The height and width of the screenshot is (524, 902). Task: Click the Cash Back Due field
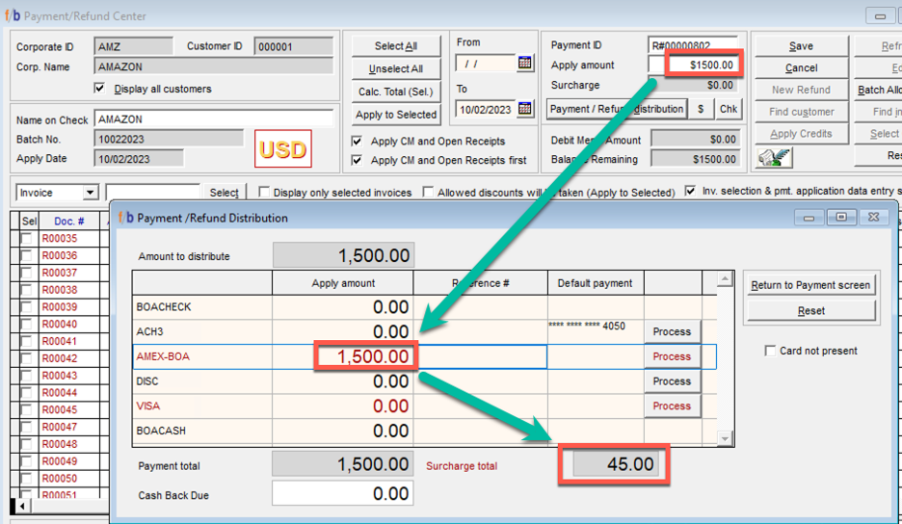coord(342,494)
